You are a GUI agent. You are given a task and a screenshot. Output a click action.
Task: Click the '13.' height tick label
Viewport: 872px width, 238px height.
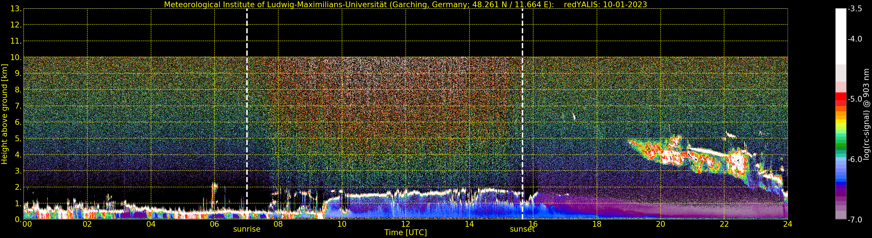point(16,9)
